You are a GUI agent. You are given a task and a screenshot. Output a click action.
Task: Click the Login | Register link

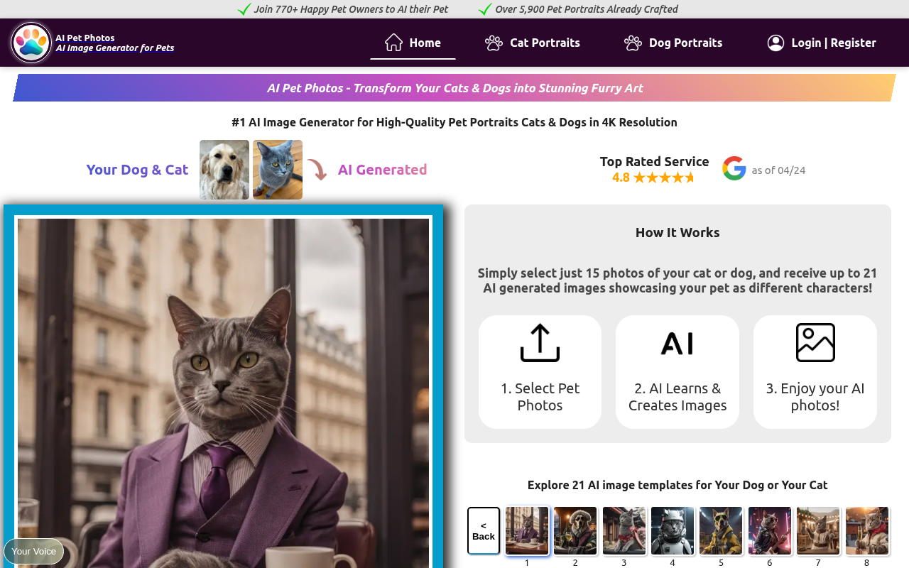click(x=834, y=43)
